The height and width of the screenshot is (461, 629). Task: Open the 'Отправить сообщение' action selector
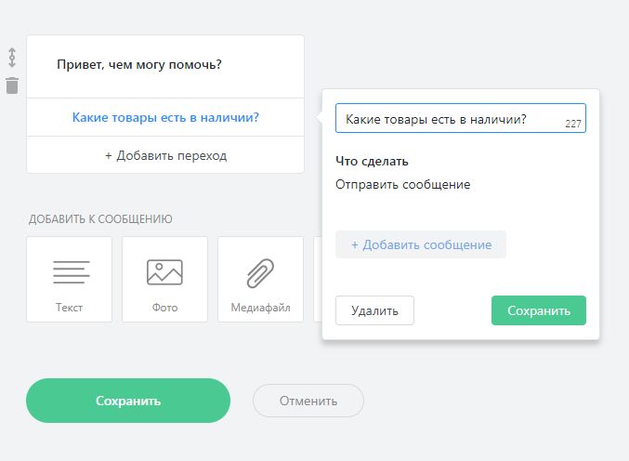[403, 184]
